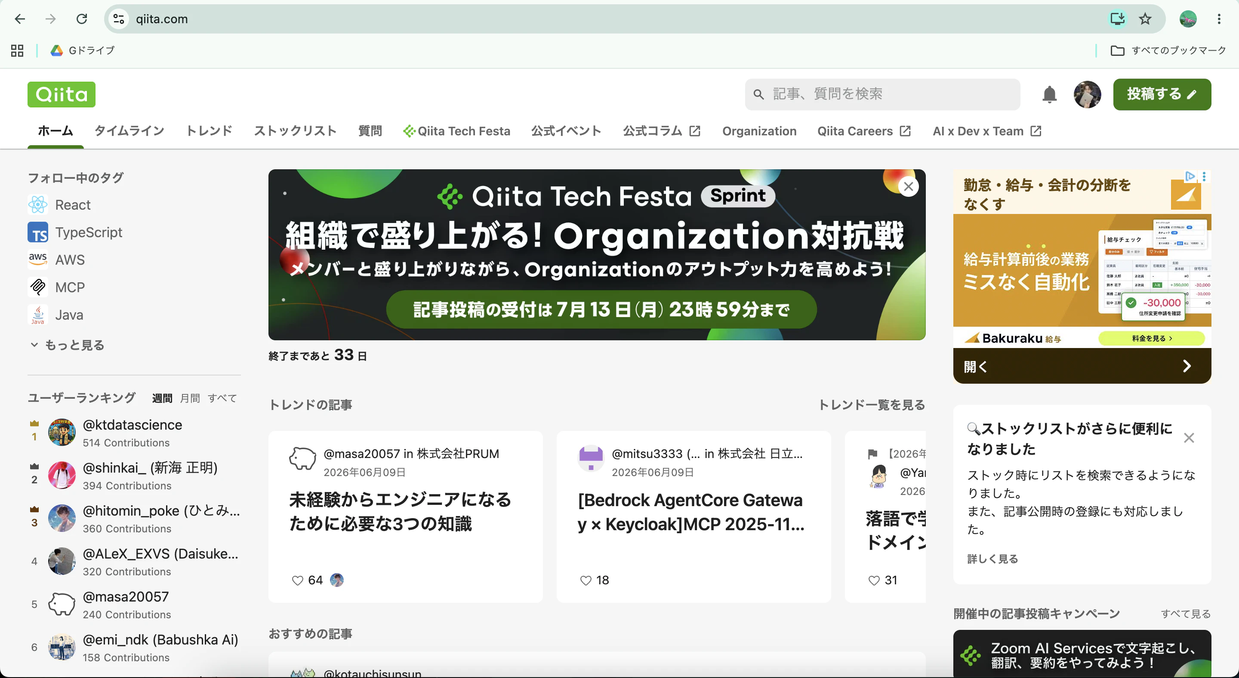Screen dimensions: 1239x678
Task: Bookmark this page with the star icon
Action: pyautogui.click(x=1145, y=19)
